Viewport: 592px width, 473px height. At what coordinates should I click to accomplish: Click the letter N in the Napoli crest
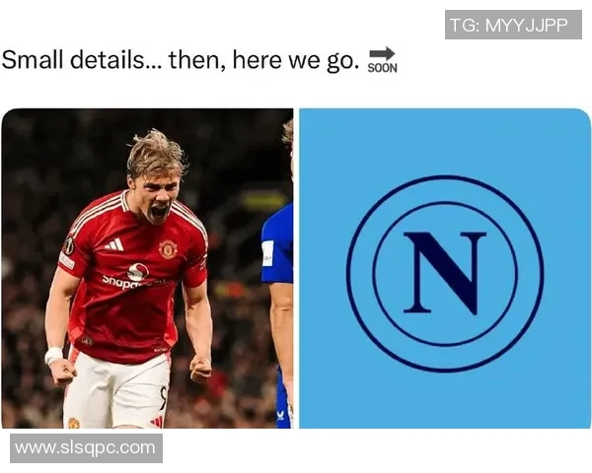pyautogui.click(x=445, y=274)
